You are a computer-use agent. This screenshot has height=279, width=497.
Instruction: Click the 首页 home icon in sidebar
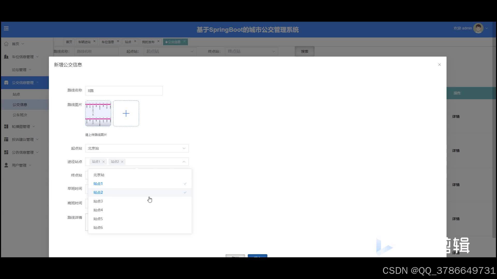point(6,44)
